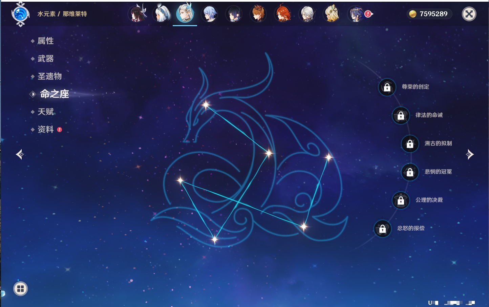Open the 圣遗物 artifacts tab
The image size is (489, 307).
coord(49,76)
